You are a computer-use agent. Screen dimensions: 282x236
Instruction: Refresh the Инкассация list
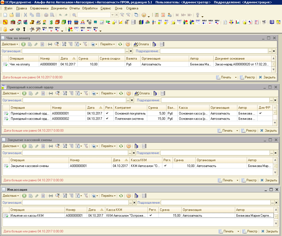click(121, 196)
